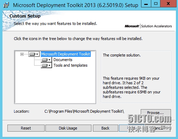Close the Setup window
The width and height of the screenshot is (178, 139).
point(169,4)
